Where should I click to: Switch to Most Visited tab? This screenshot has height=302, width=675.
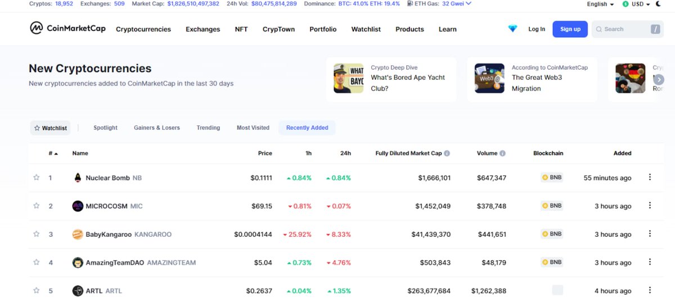[x=253, y=128]
